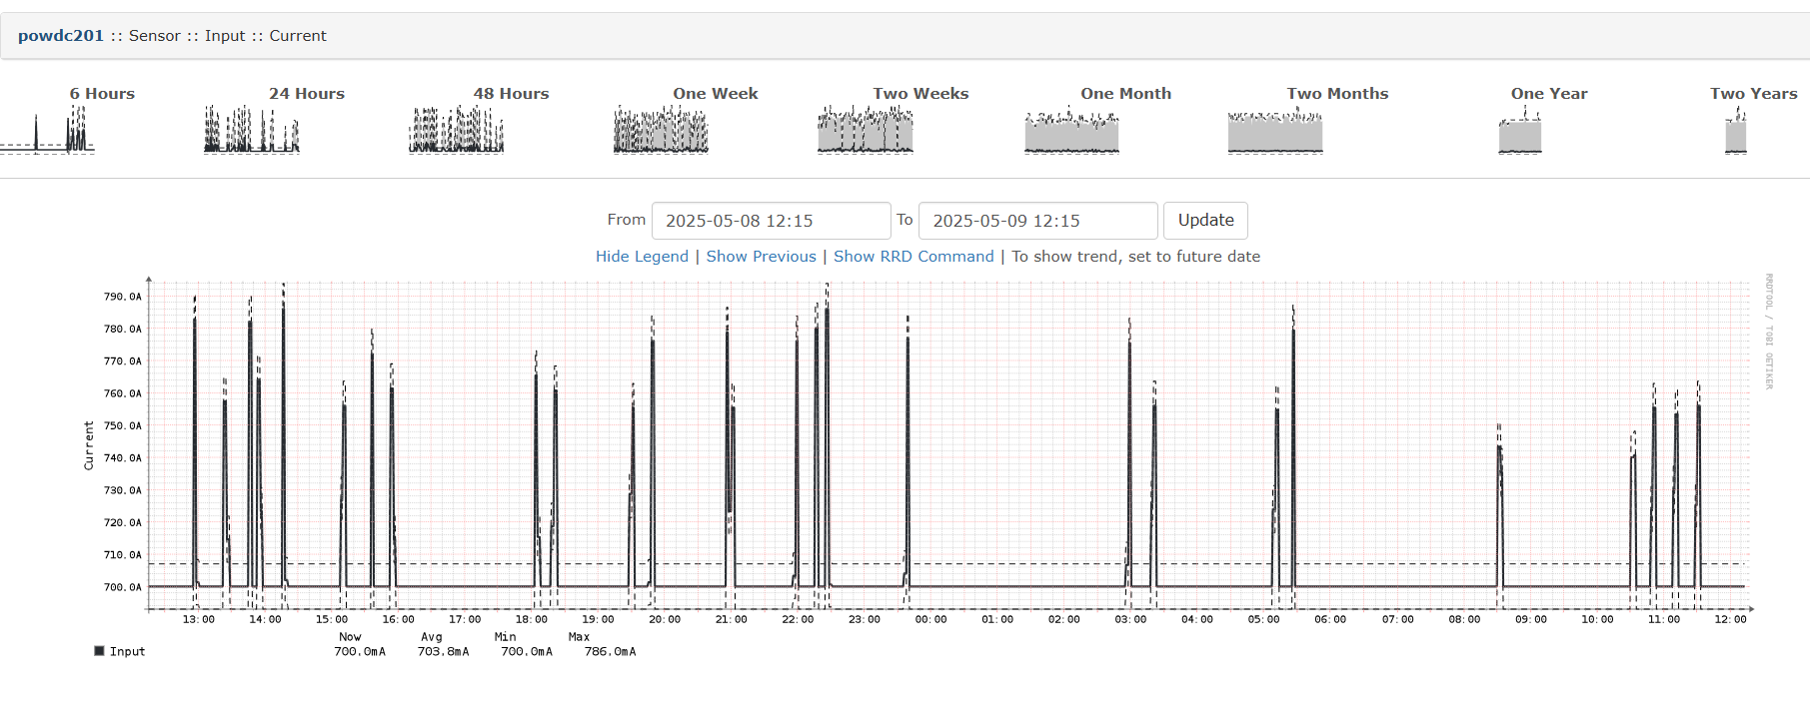Screen dimensions: 1810x719
Task: Select the 24 Hours graph thumbnail
Action: coord(252,130)
